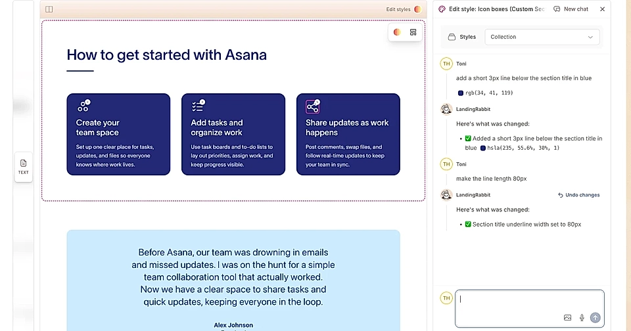Close the Edit style panel

(x=603, y=9)
